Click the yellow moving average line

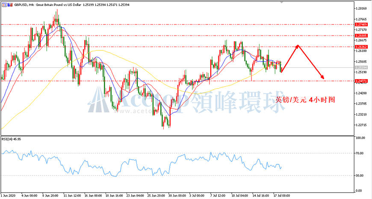click(100, 50)
